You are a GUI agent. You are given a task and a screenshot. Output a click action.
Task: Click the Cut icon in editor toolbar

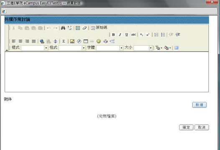(x=14, y=28)
